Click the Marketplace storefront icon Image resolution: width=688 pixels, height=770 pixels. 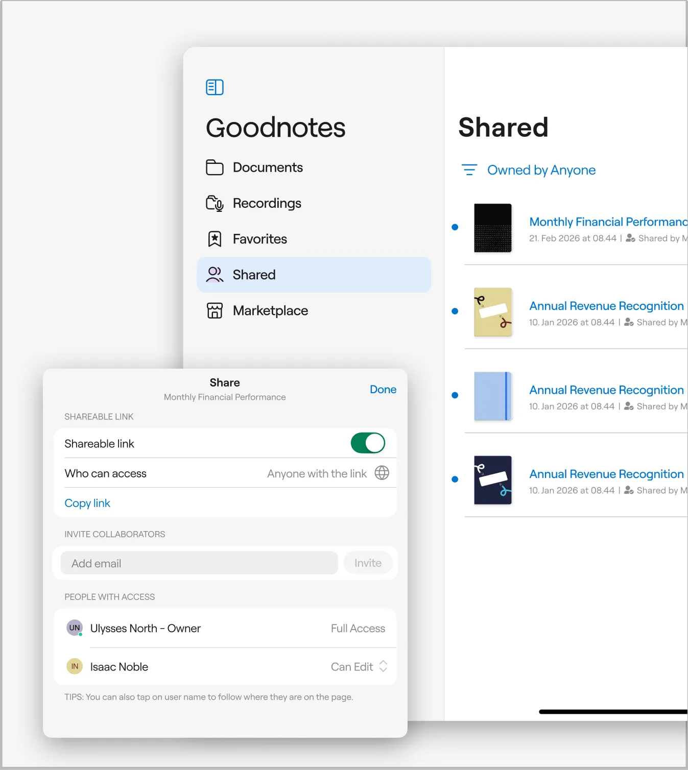pos(215,310)
